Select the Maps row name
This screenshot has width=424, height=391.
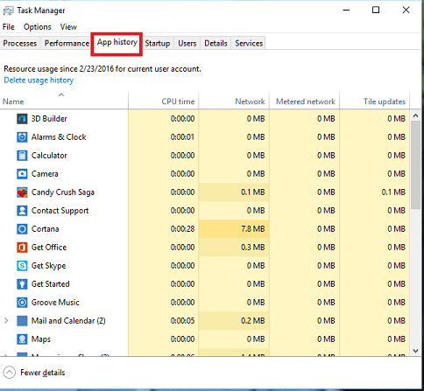pyautogui.click(x=41, y=339)
